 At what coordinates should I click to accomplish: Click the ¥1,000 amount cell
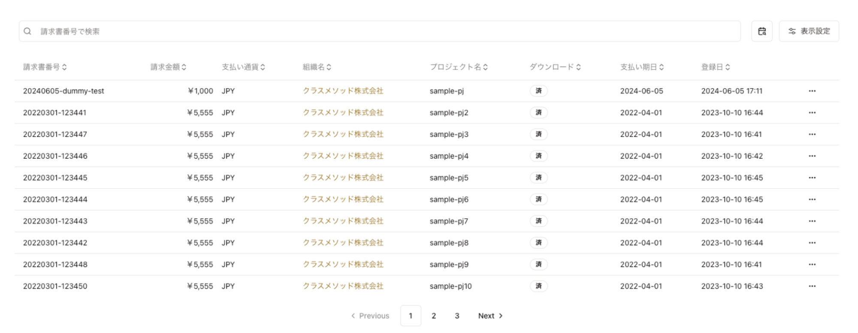click(x=200, y=91)
